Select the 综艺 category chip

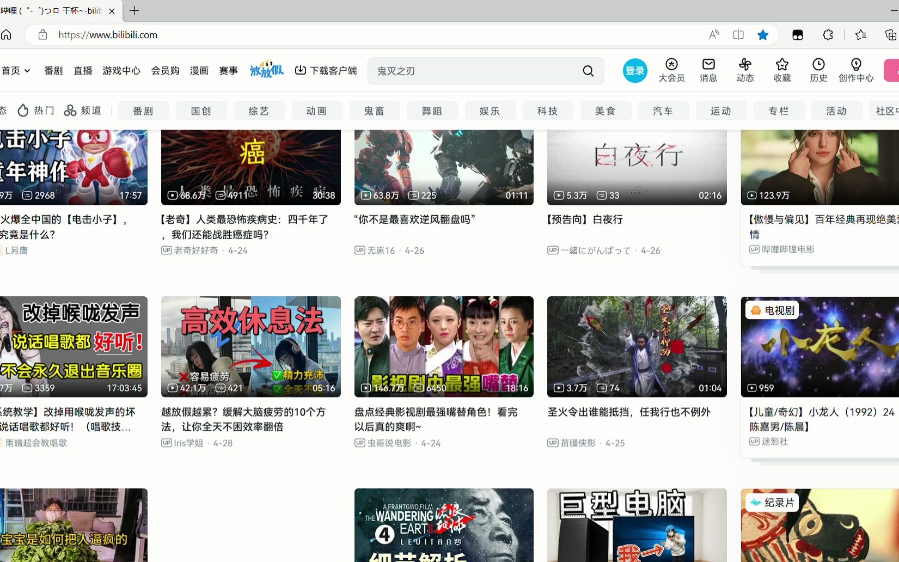259,111
